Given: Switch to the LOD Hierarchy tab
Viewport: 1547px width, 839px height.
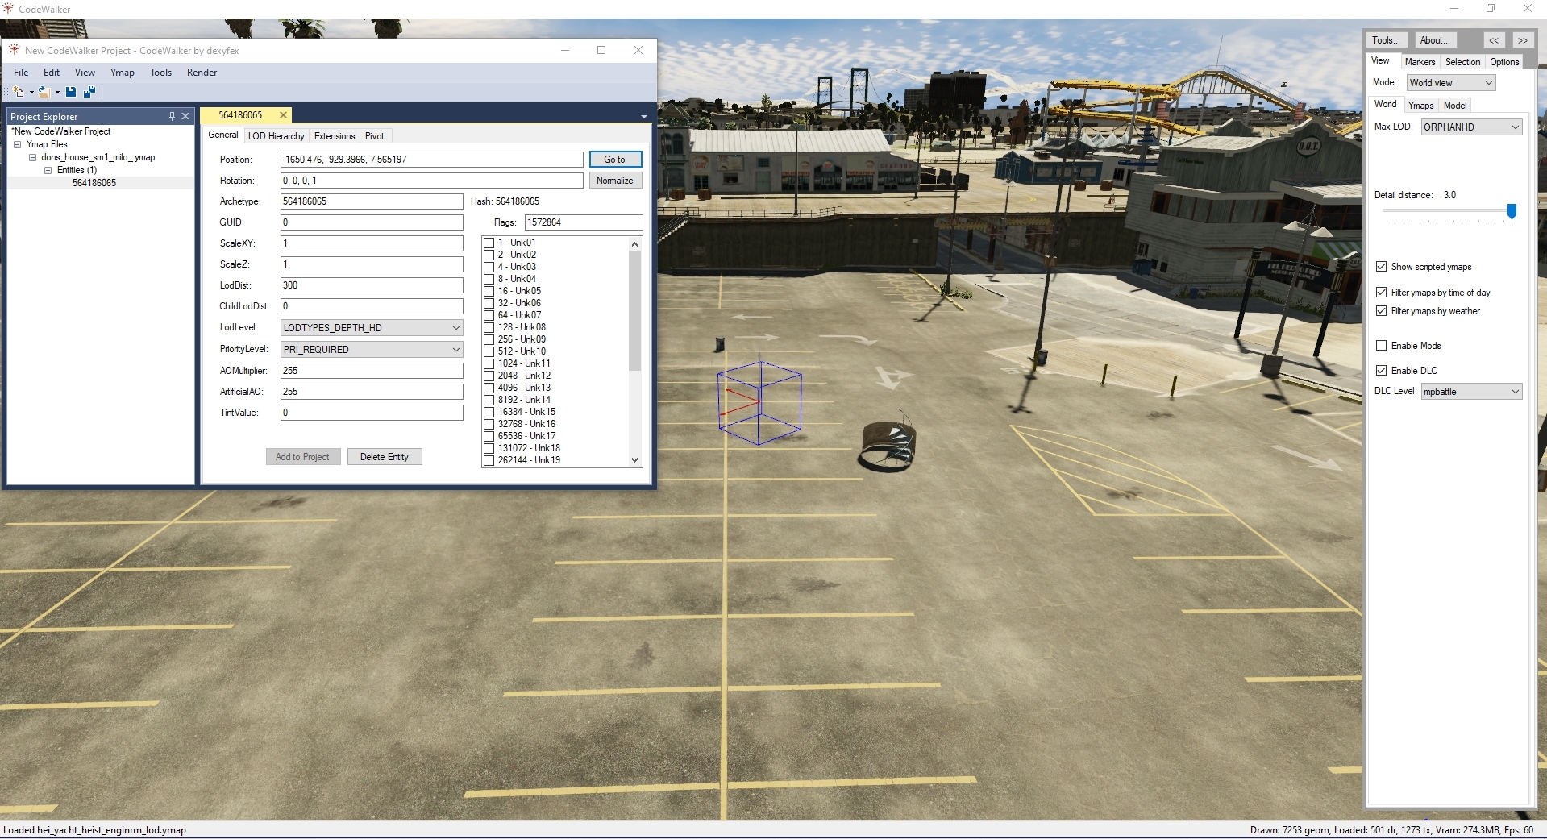Looking at the screenshot, I should click(276, 136).
